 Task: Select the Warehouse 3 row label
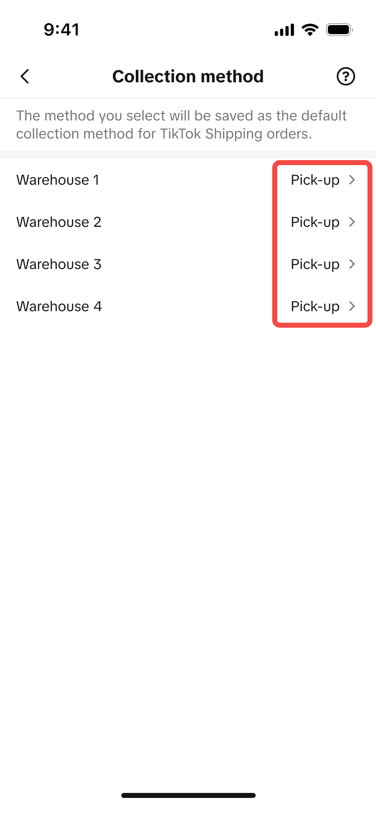[x=59, y=264]
